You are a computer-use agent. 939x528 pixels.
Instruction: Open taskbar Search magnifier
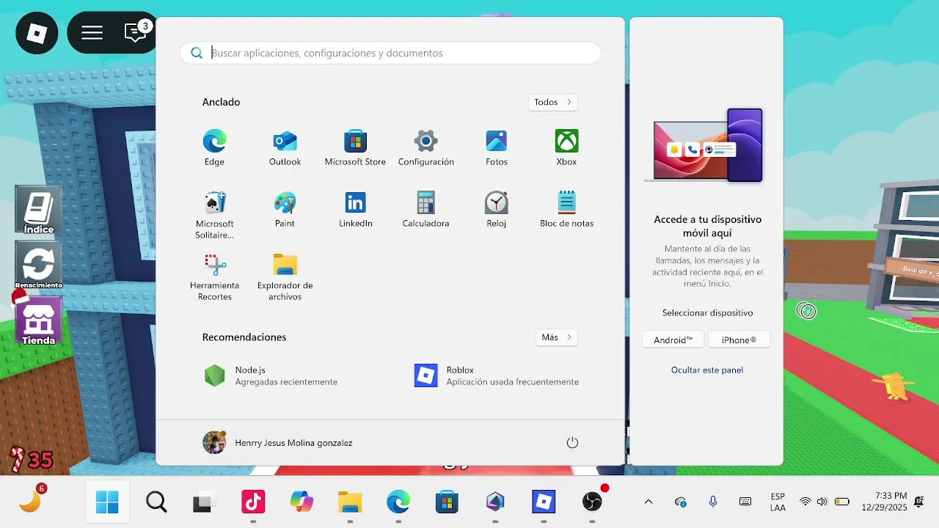[156, 502]
